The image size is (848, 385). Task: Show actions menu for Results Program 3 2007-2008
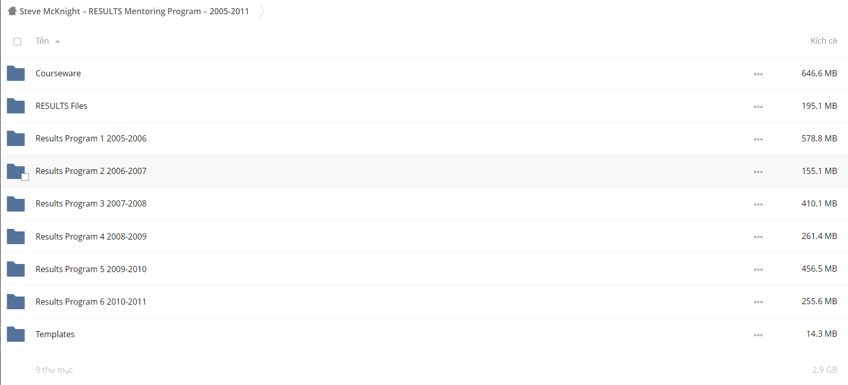(x=758, y=204)
